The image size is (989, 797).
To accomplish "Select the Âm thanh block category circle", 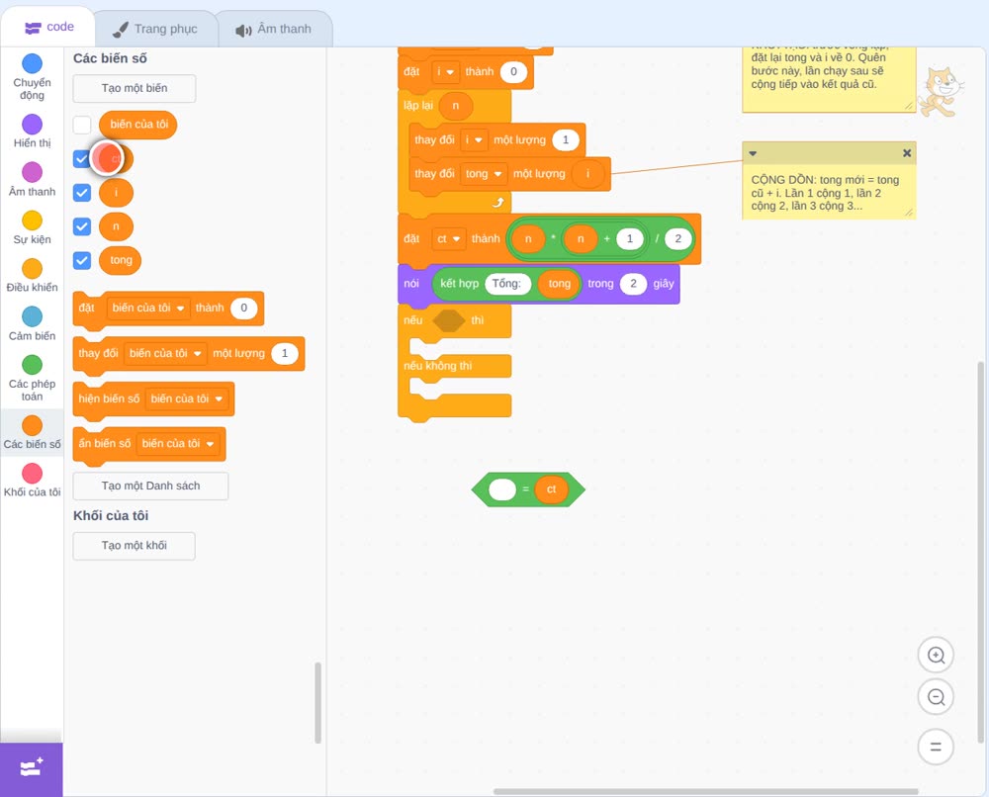I will pyautogui.click(x=33, y=171).
